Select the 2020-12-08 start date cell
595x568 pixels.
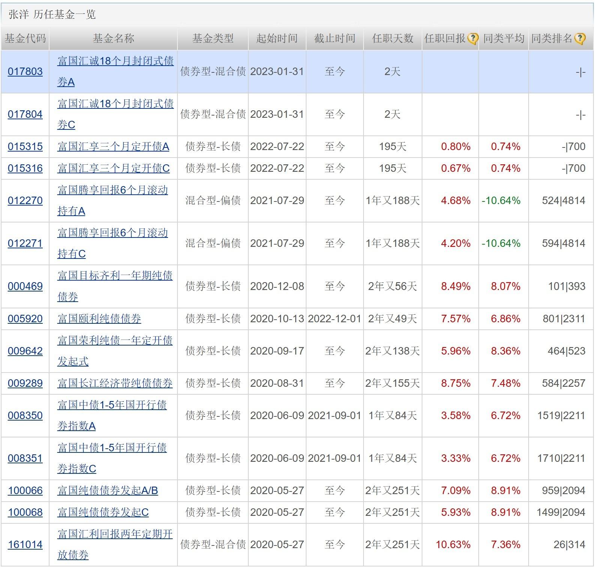[277, 287]
